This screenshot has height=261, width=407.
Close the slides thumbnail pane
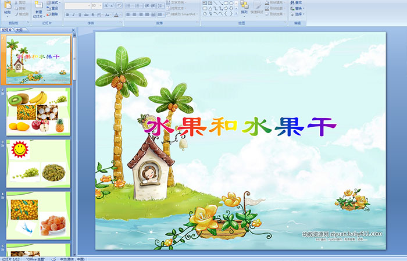pyautogui.click(x=73, y=30)
